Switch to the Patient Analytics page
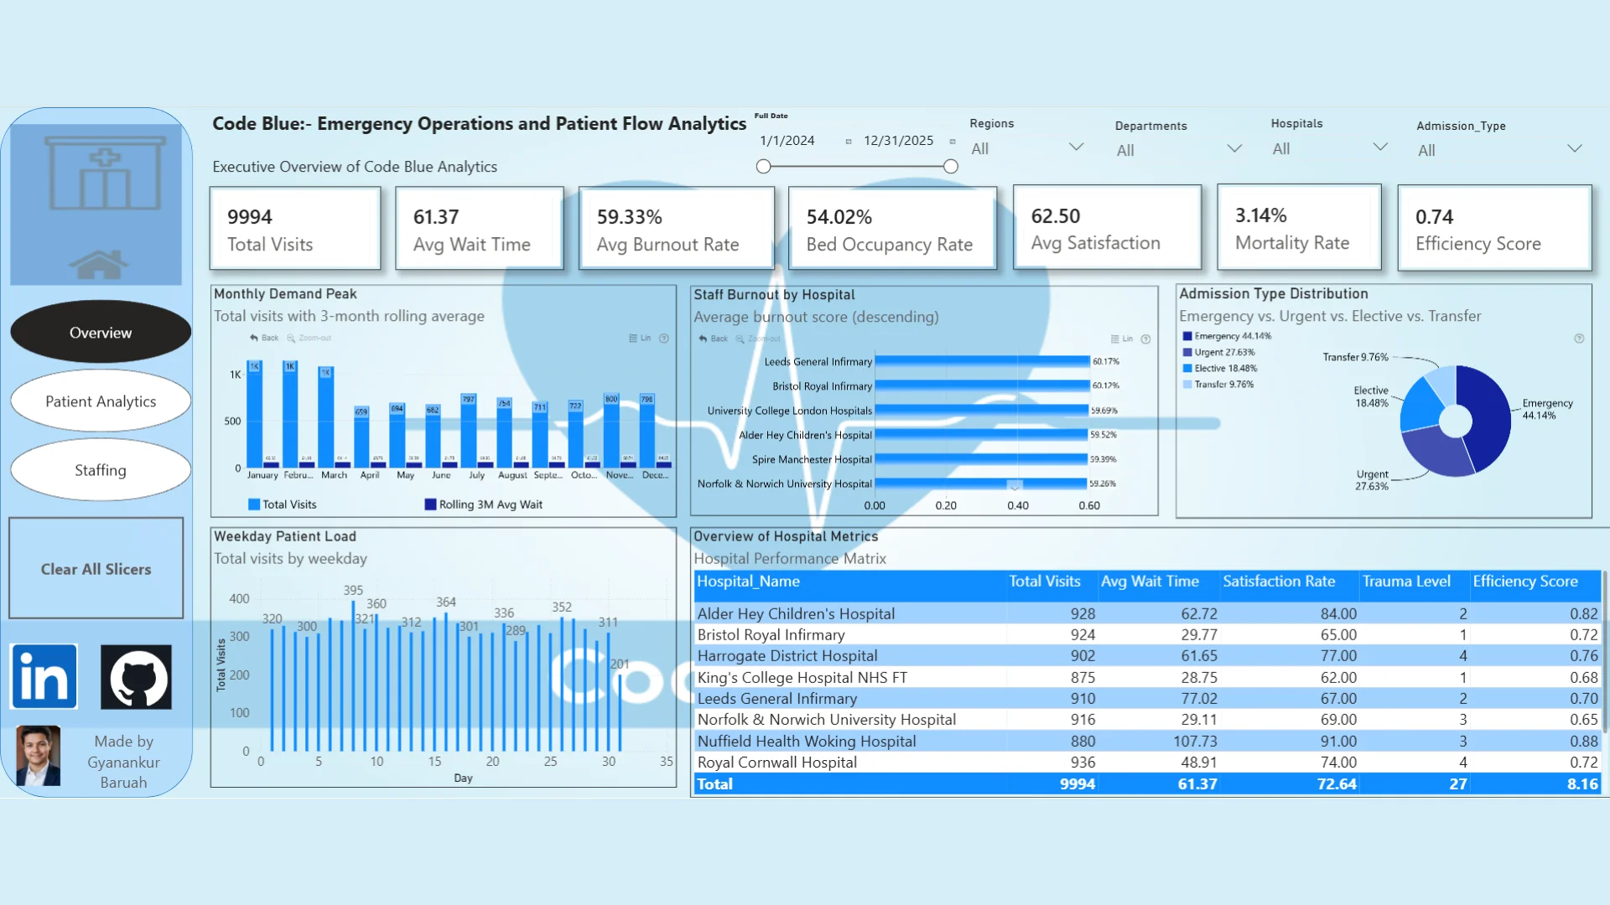 [101, 401]
